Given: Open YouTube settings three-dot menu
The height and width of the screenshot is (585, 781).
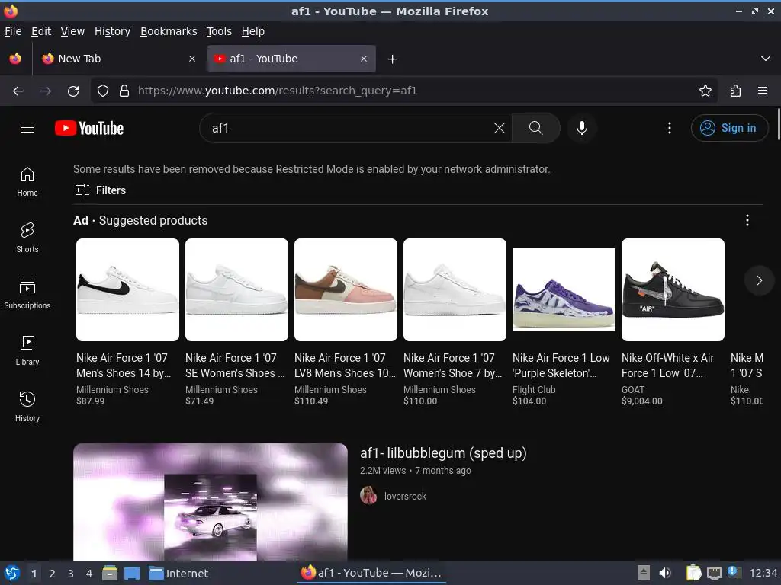Looking at the screenshot, I should 670,128.
